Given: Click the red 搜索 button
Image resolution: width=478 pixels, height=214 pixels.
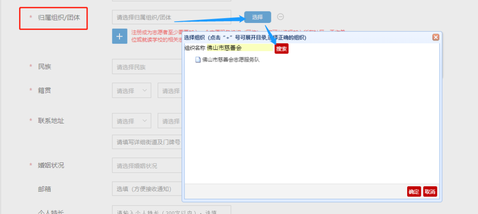Looking at the screenshot, I should (x=281, y=49).
